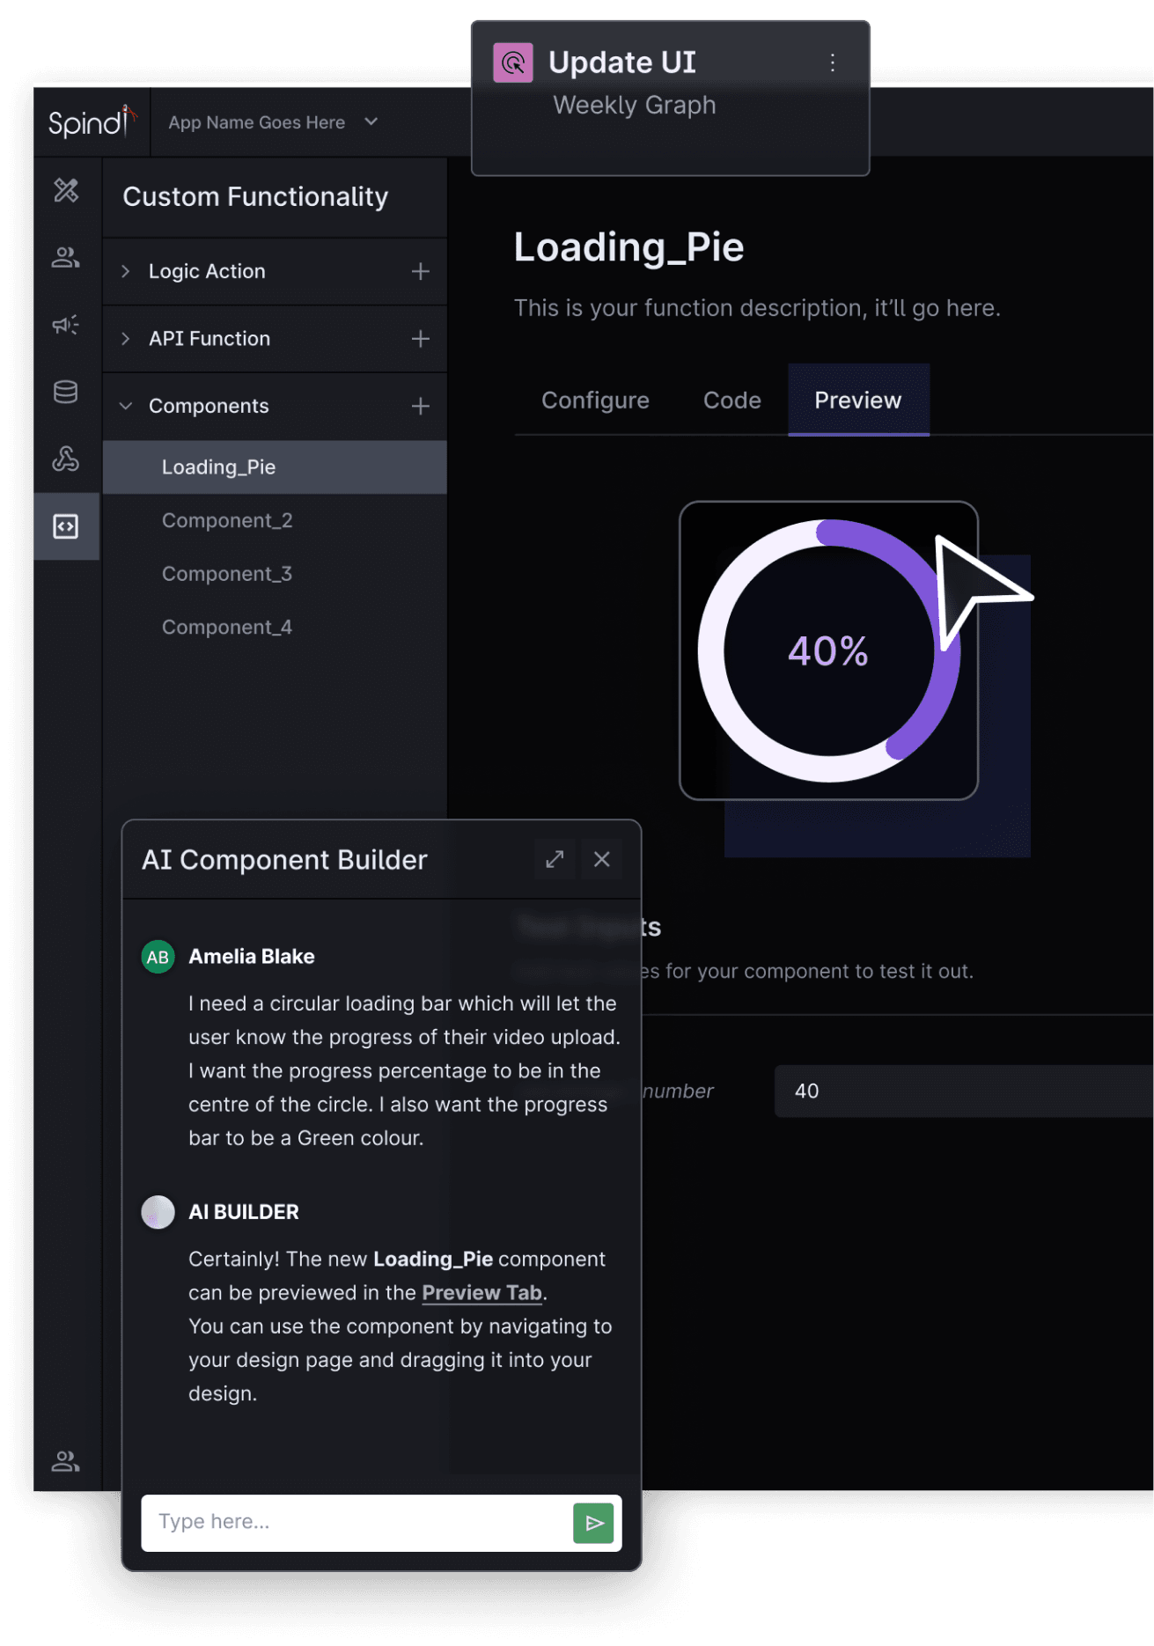Screen dimensions: 1154x1646
Task: Switch to the Configure tab
Action: pos(595,400)
